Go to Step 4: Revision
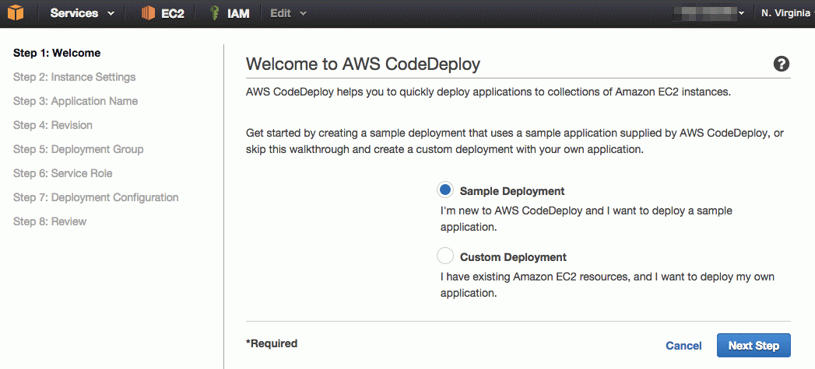 (x=52, y=125)
